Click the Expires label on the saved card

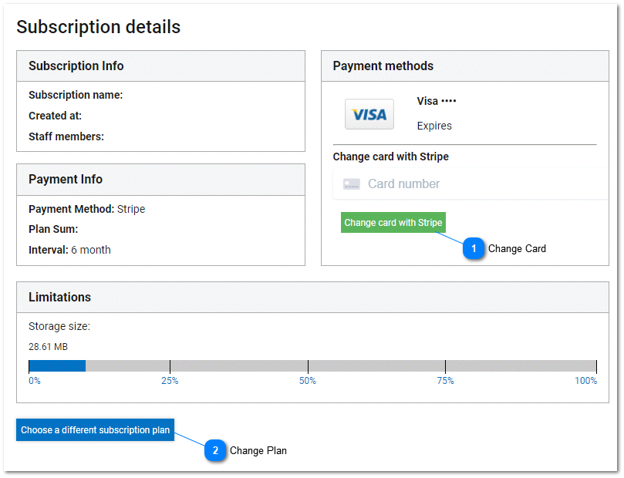(x=433, y=125)
